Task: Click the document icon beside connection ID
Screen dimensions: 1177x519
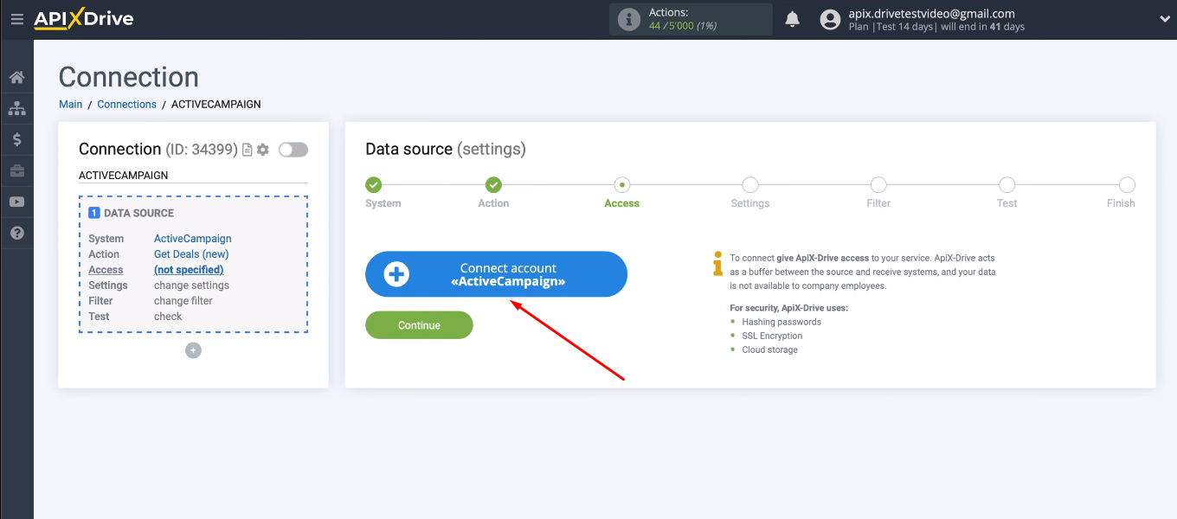Action: click(x=247, y=149)
